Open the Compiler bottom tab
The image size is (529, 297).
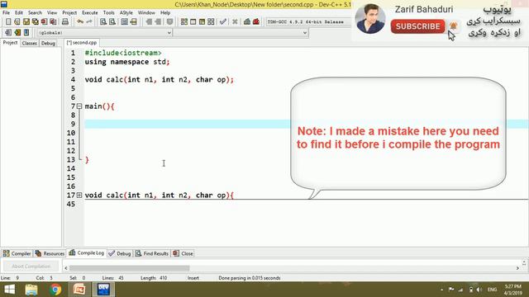pyautogui.click(x=17, y=253)
